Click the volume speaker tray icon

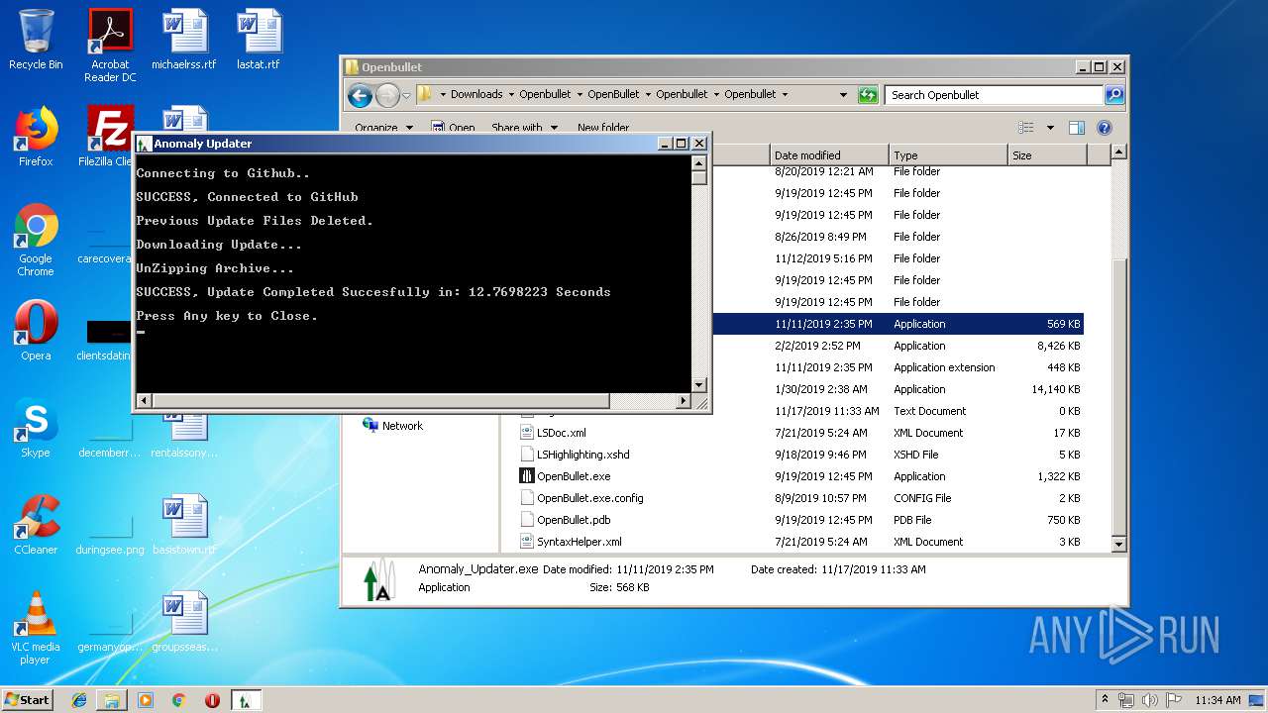pos(1150,700)
